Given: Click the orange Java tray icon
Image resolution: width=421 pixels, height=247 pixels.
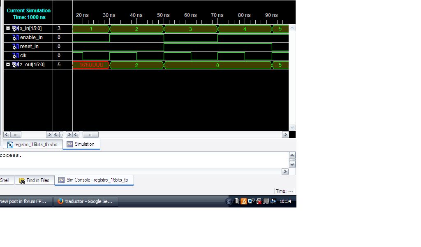Looking at the screenshot, I should point(244,201).
